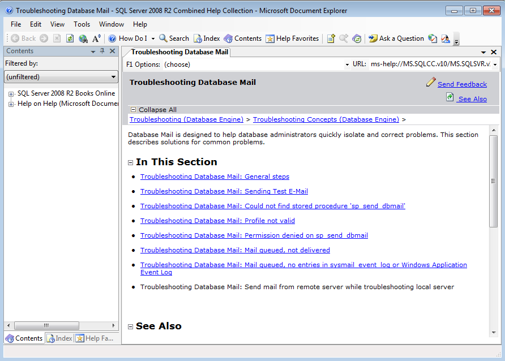Open the View menu

57,24
